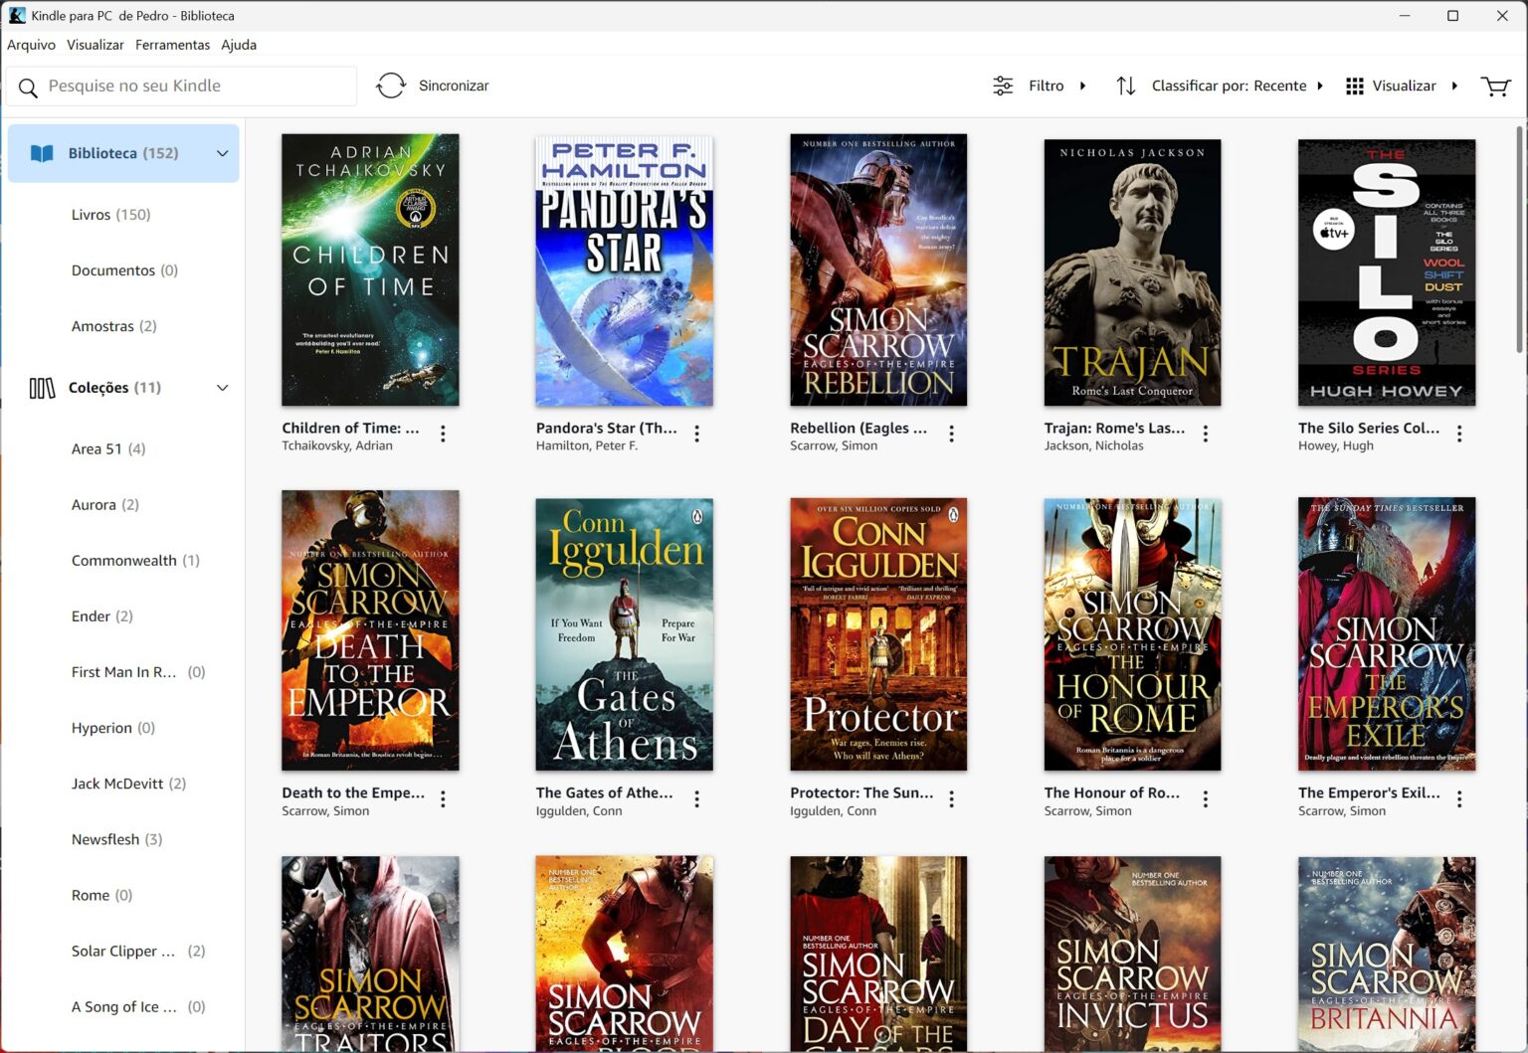Click the Filtro label

(x=1047, y=86)
